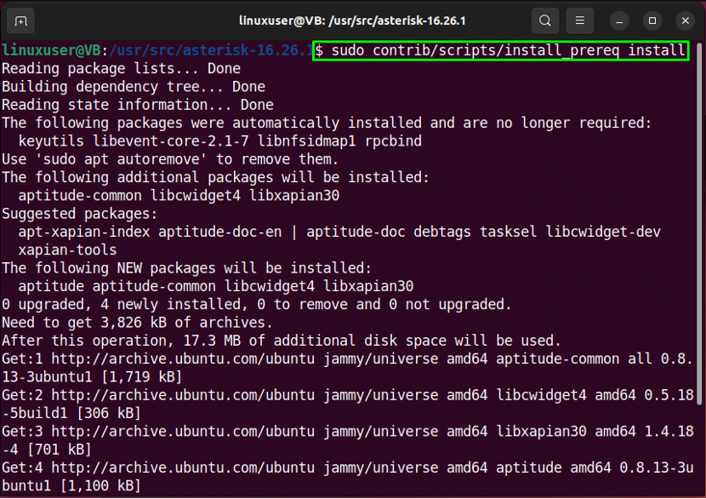Image resolution: width=706 pixels, height=499 pixels.
Task: Click the line listing keyutils libevent-core-2.1-7
Action: 220,141
